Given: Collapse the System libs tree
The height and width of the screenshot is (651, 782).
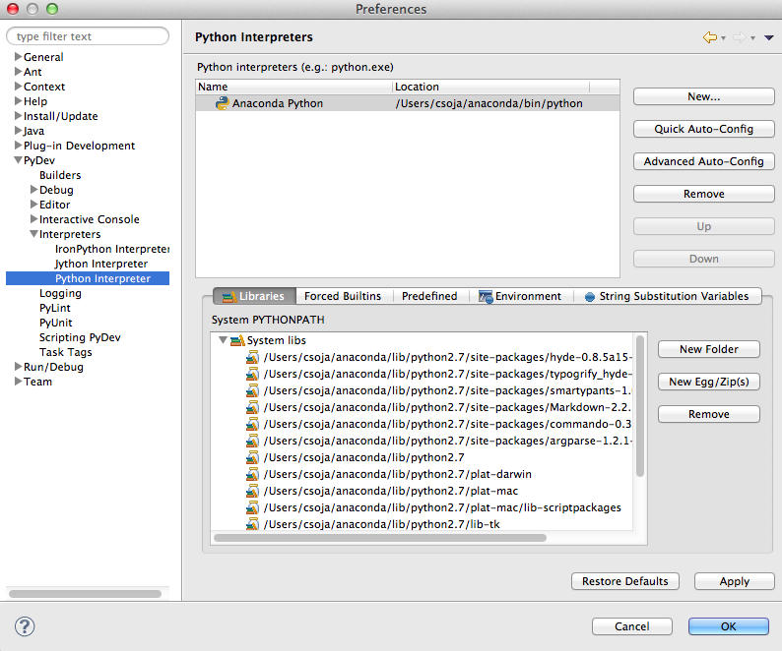Looking at the screenshot, I should tap(223, 340).
